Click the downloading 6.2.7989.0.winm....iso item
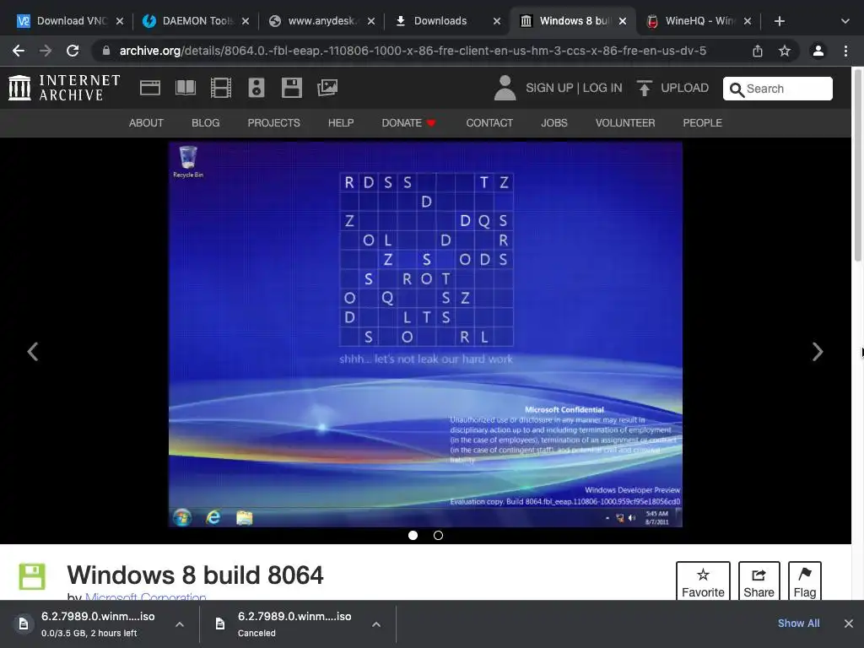864x648 pixels. (100, 624)
